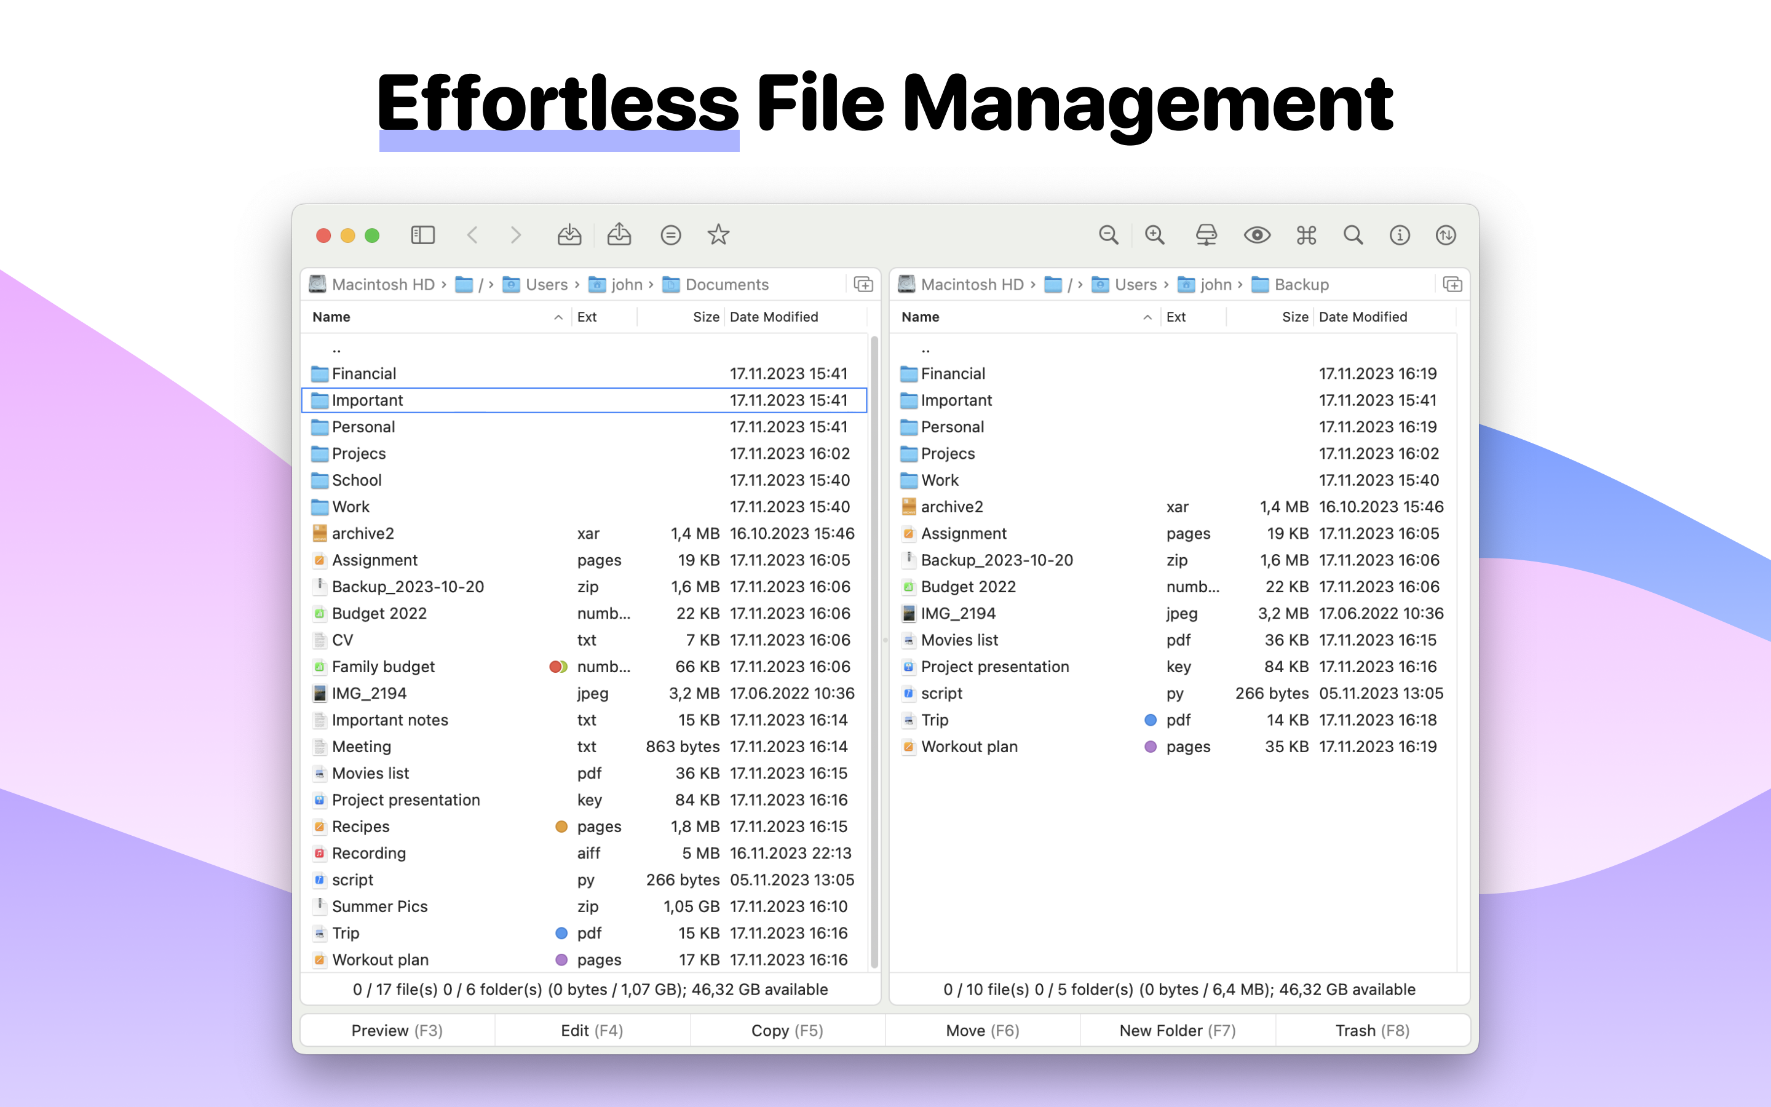
Task: Toggle hidden files eye icon
Action: 1256,235
